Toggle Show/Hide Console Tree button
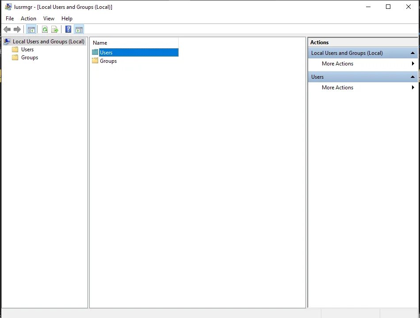 [31, 30]
